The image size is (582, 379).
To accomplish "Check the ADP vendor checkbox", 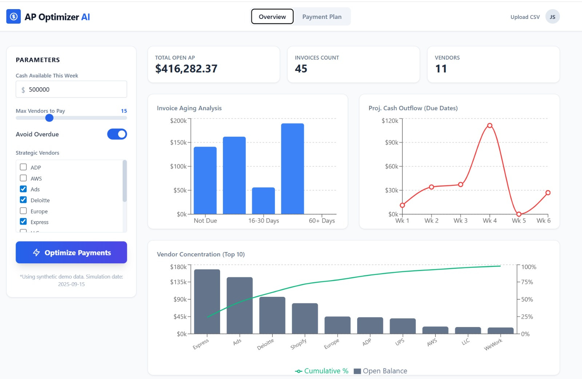I will (x=23, y=167).
